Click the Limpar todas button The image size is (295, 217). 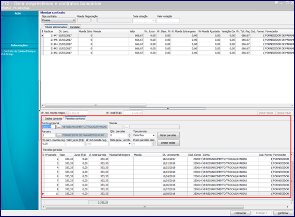coord(168,143)
